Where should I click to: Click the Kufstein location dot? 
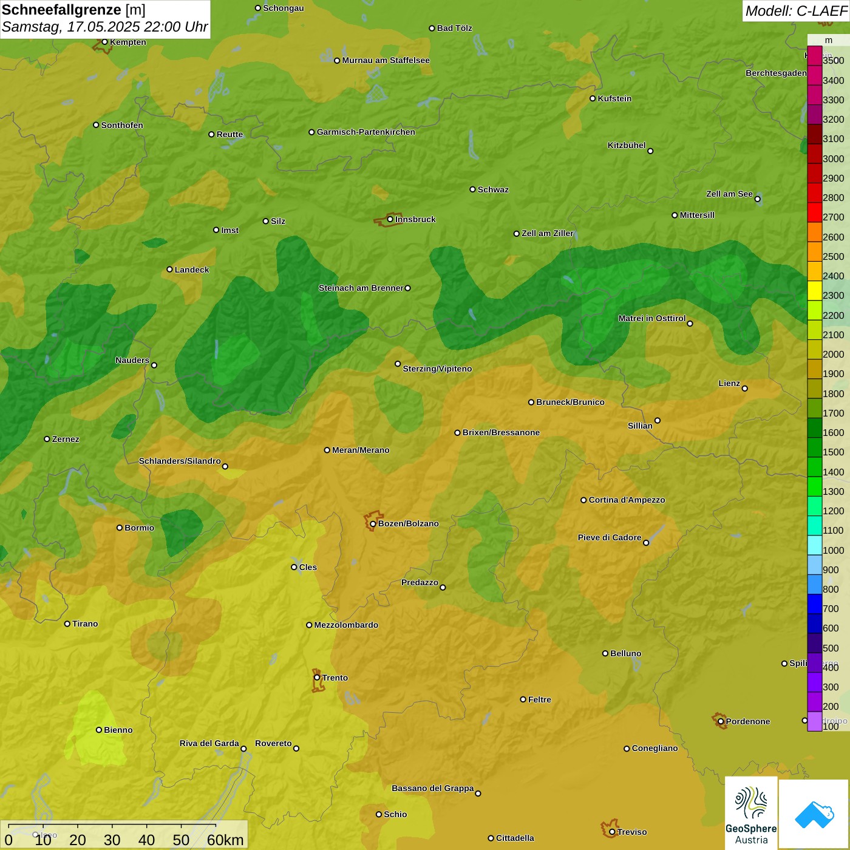pos(593,98)
